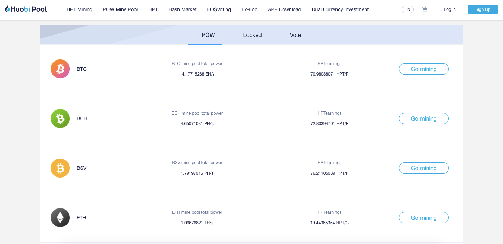Click the value 4.65071031 PH/s
The height and width of the screenshot is (244, 503).
pyautogui.click(x=197, y=124)
